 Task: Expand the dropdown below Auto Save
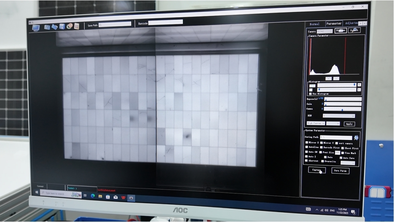tap(348, 163)
